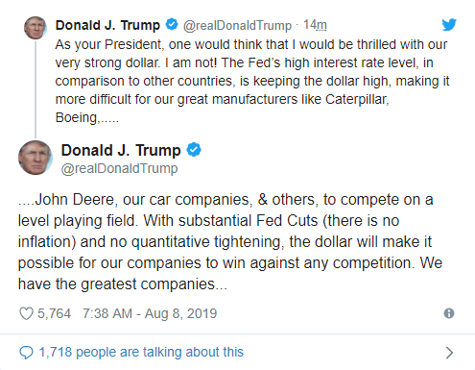
Task: Click parent tweet text about strong dollar
Action: pos(252,81)
